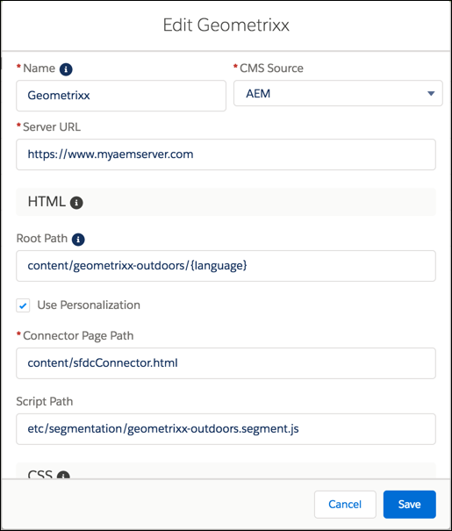This screenshot has width=452, height=531.
Task: Cancel editing the Geometrixx connection
Action: tap(345, 505)
